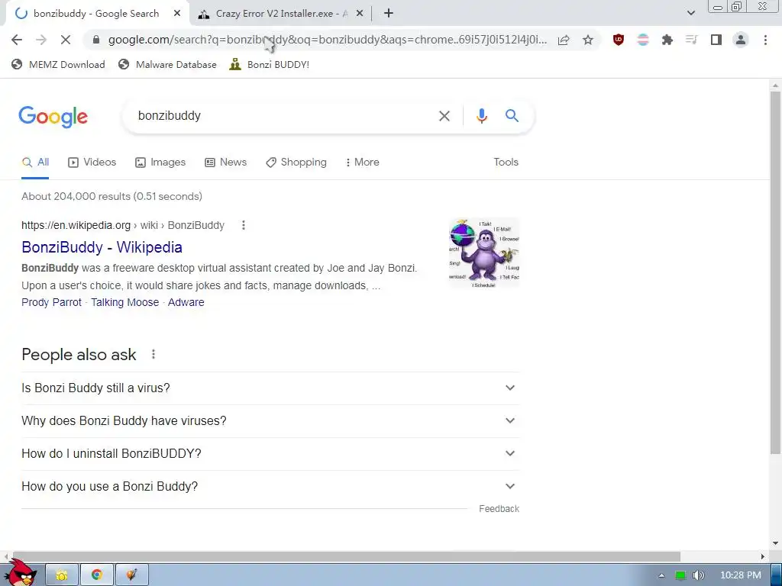Switch to the Images search tab
This screenshot has height=586, width=782.
(x=160, y=163)
